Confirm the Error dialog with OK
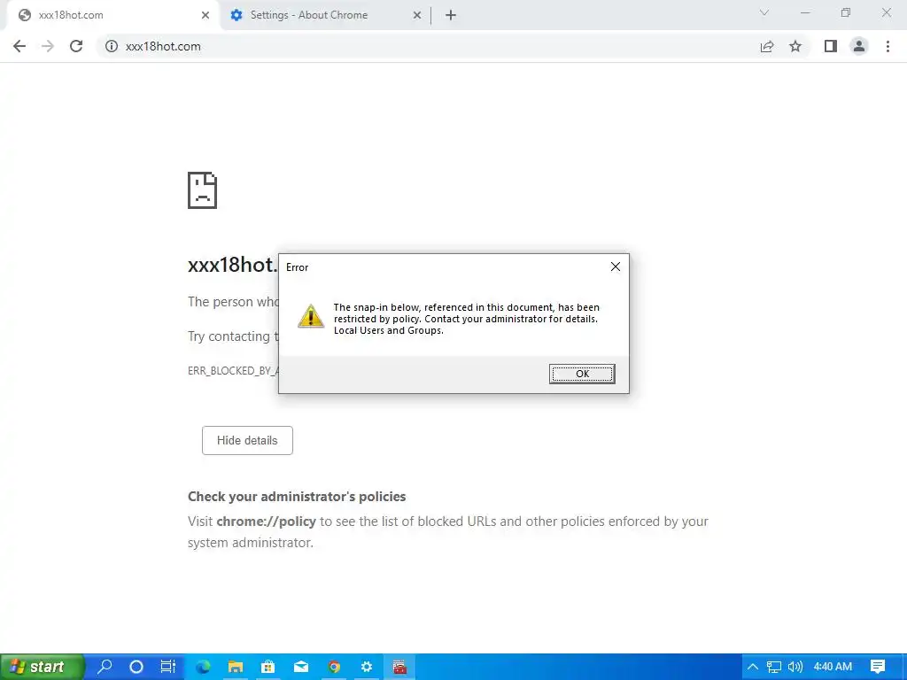 tap(582, 374)
